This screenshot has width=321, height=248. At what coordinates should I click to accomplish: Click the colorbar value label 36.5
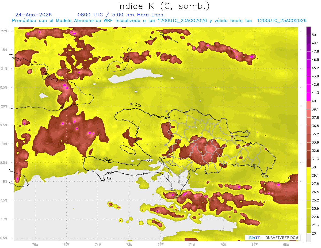pyautogui.click(x=315, y=126)
